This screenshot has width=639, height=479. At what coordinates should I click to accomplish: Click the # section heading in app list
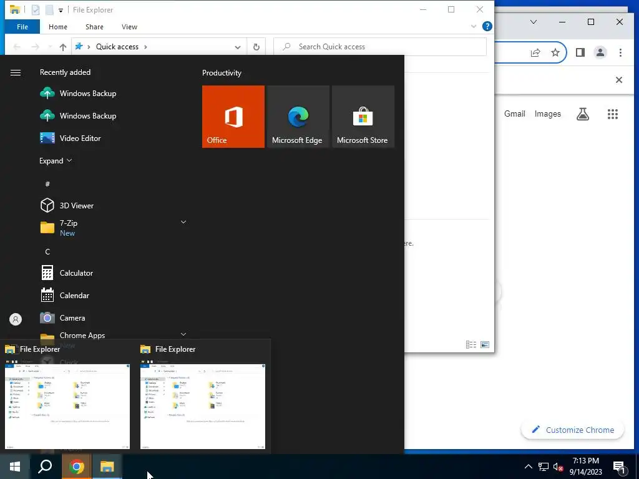pos(47,184)
